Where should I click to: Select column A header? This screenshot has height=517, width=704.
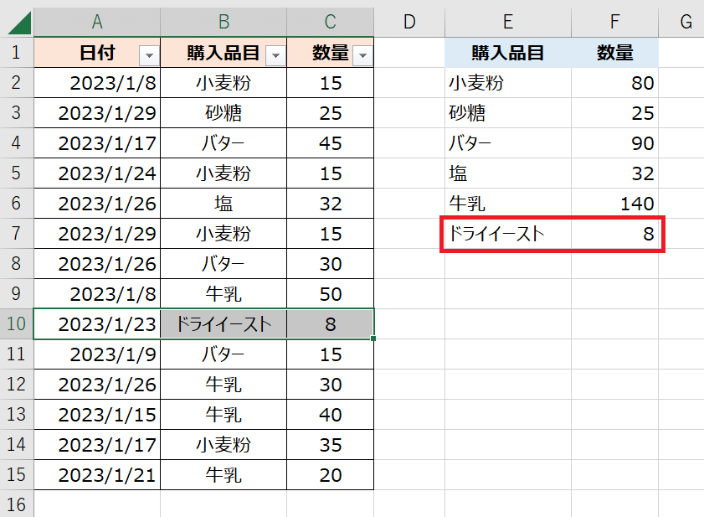(x=97, y=22)
